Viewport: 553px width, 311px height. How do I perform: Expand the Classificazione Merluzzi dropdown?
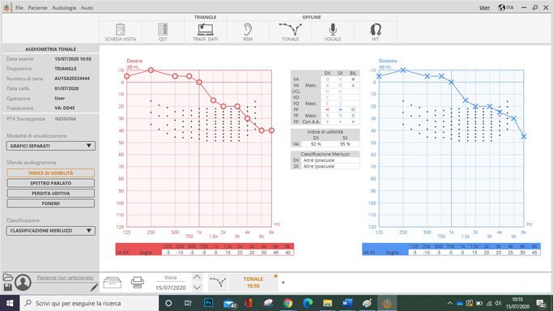click(51, 231)
